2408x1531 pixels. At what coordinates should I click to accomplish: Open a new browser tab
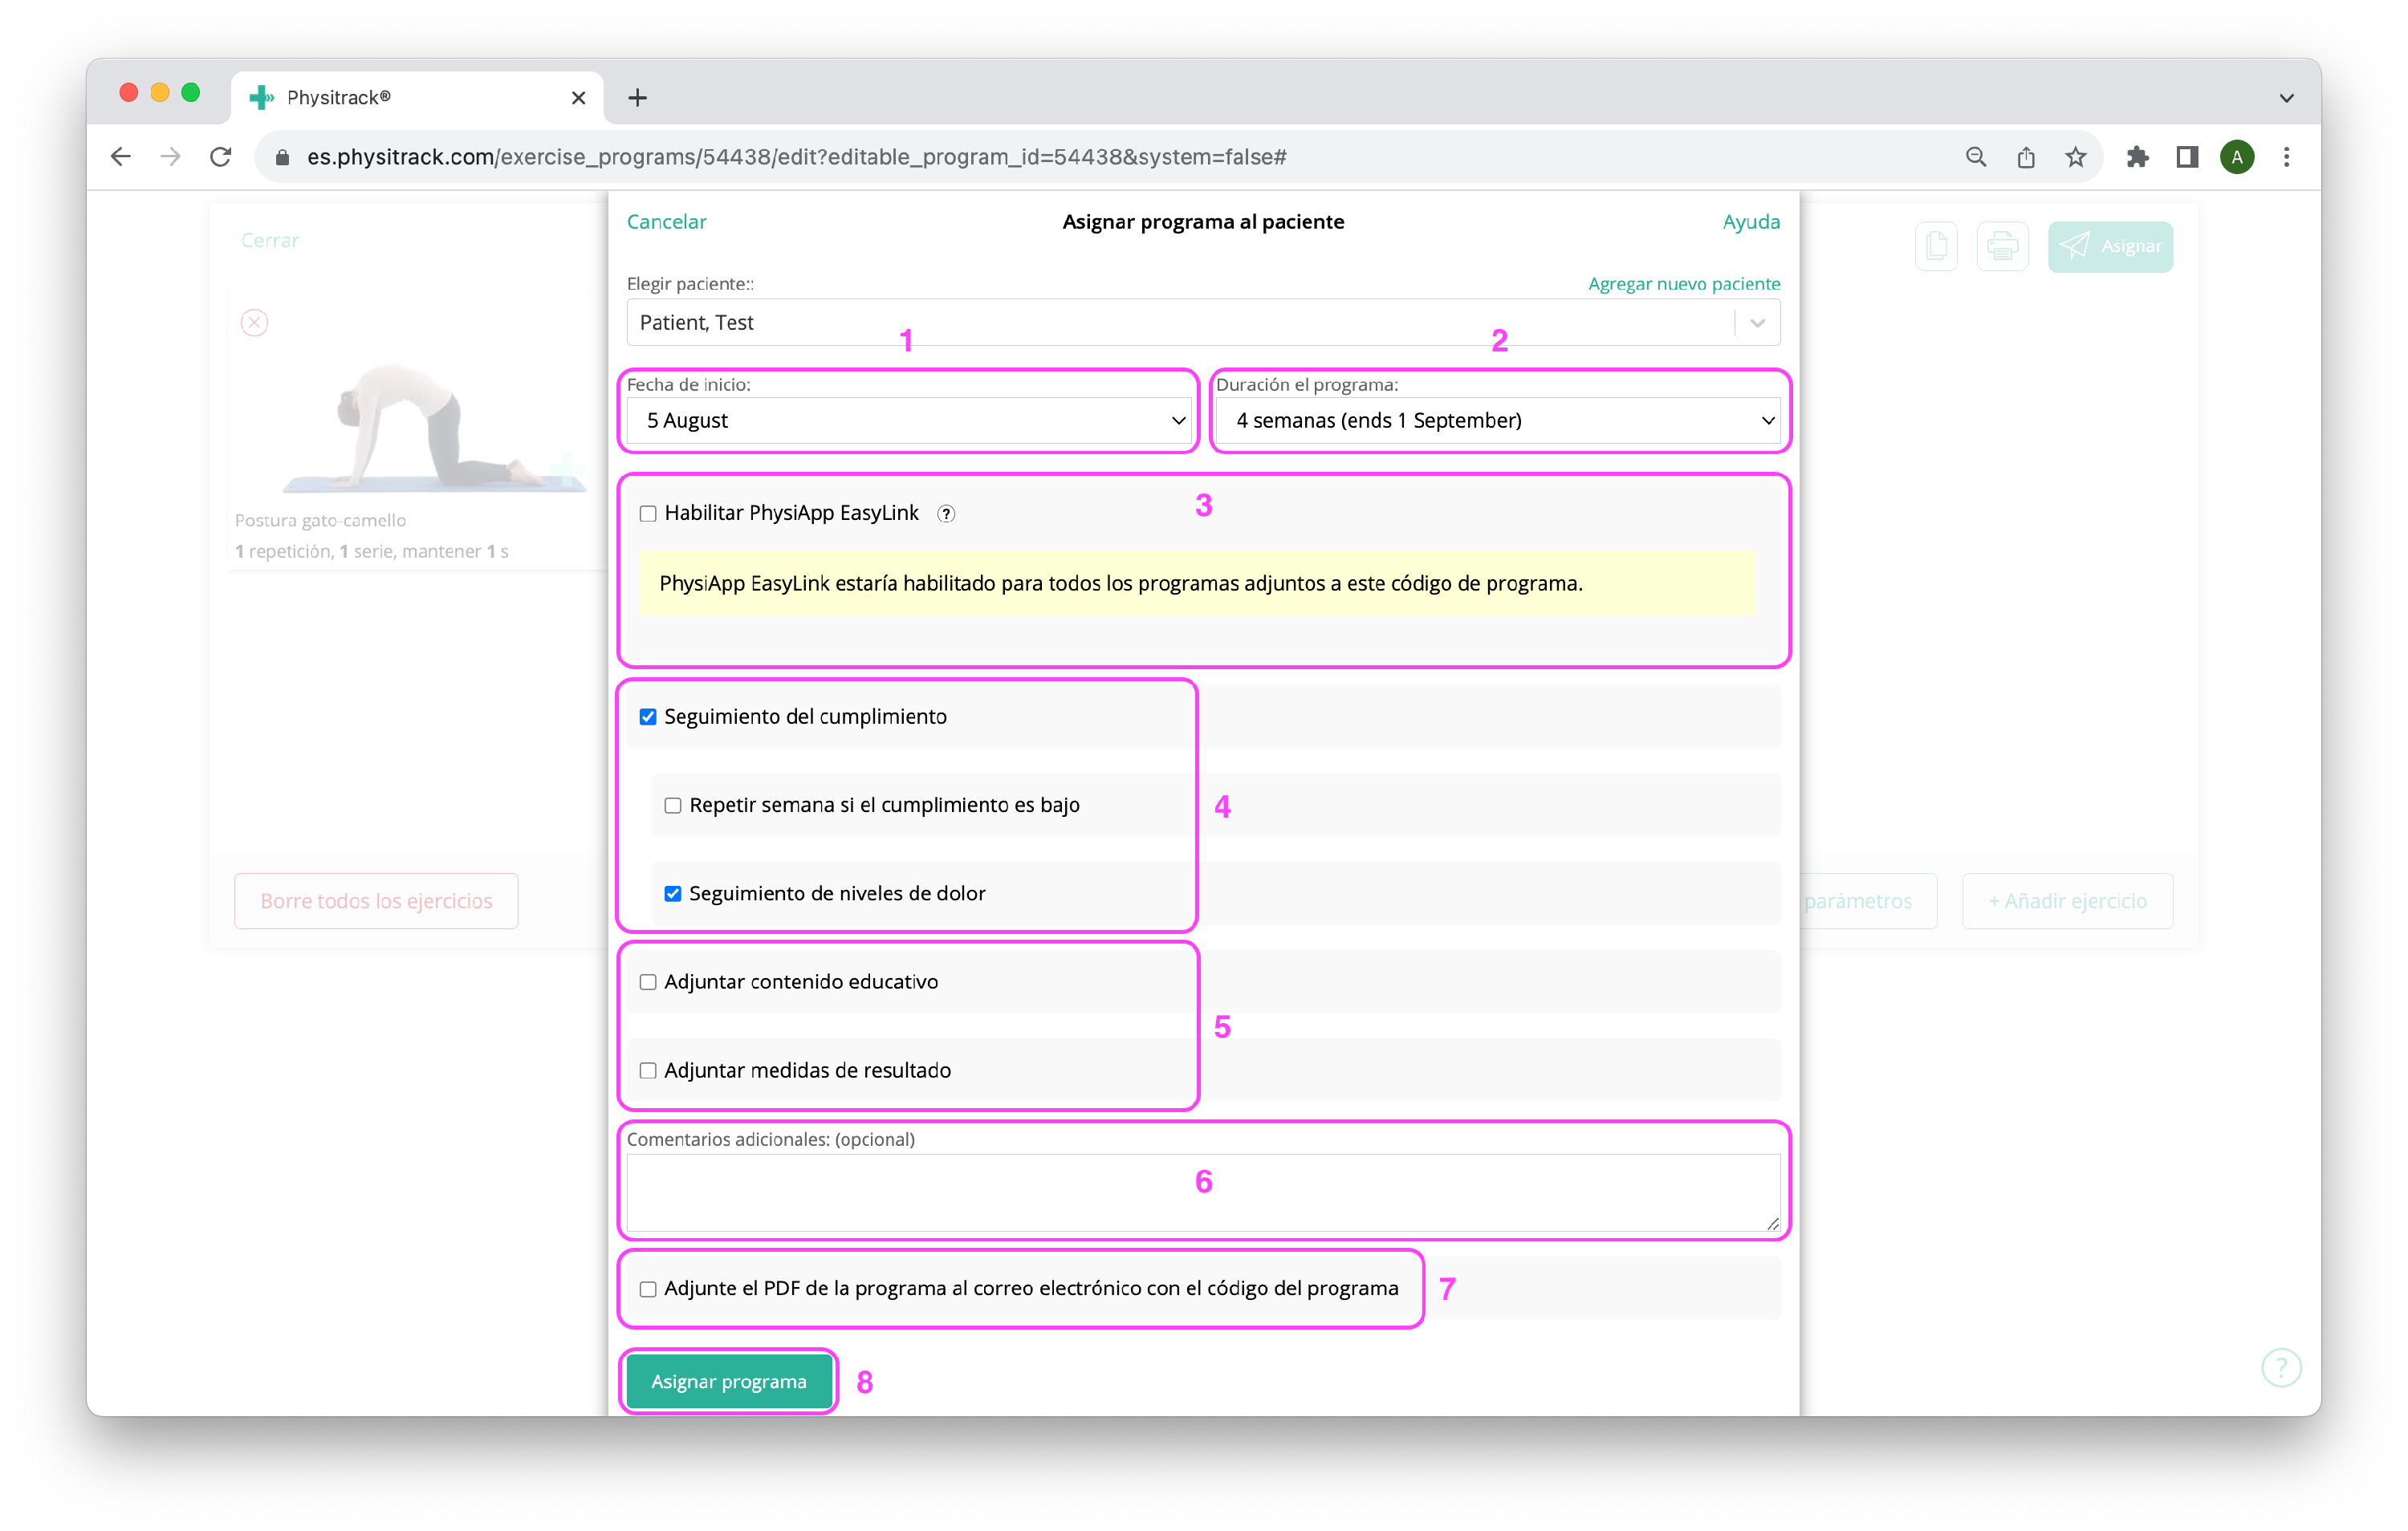point(637,98)
